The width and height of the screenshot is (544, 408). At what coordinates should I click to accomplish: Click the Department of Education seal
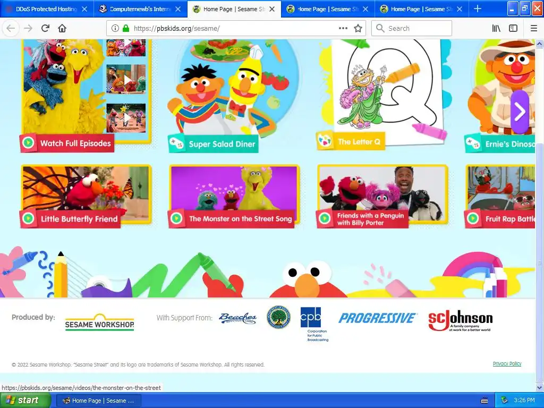point(278,318)
